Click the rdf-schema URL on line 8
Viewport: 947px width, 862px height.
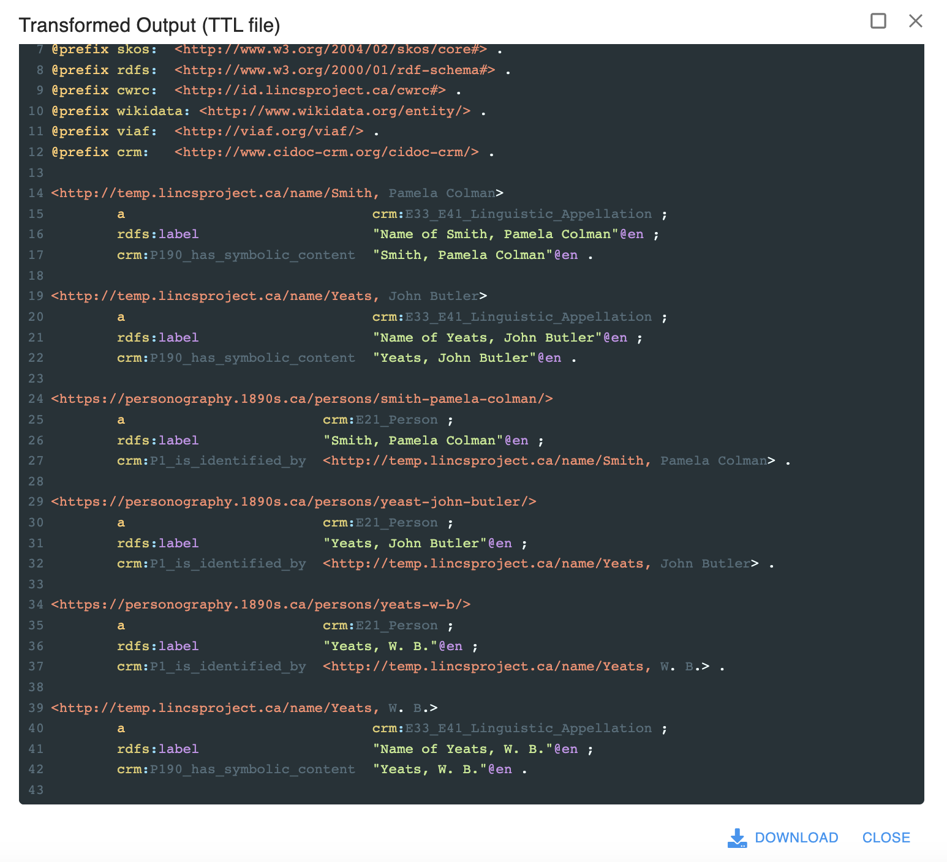coord(334,70)
